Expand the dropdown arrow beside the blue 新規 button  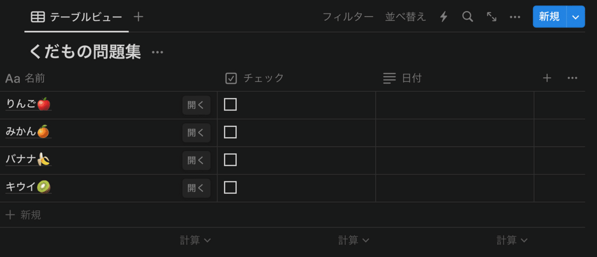(x=576, y=17)
